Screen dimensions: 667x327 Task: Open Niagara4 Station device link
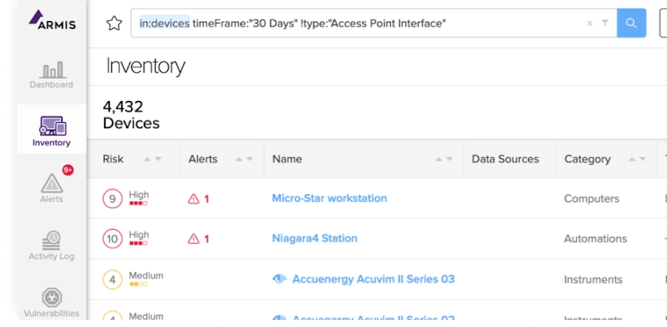pyautogui.click(x=314, y=238)
